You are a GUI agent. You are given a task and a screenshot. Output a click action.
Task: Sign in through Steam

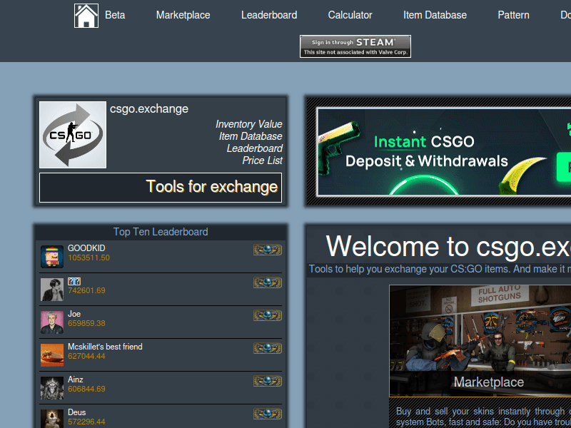coord(355,46)
